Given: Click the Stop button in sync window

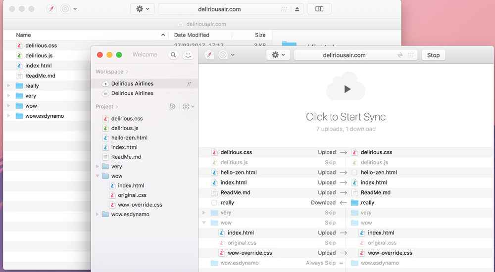Looking at the screenshot, I should coord(433,55).
